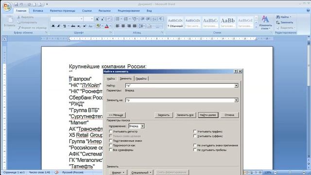Open multilevel list options
Viewport: 311px width, 175px height.
(135, 19)
